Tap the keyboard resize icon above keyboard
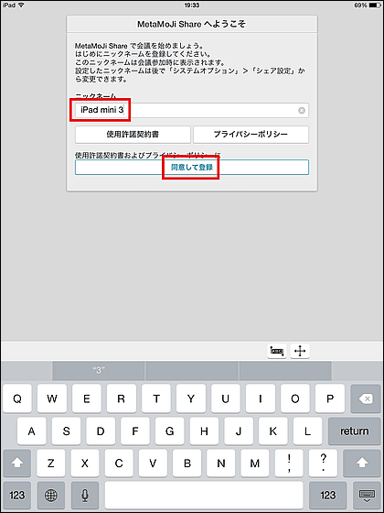Image resolution: width=384 pixels, height=513 pixels. point(277,351)
